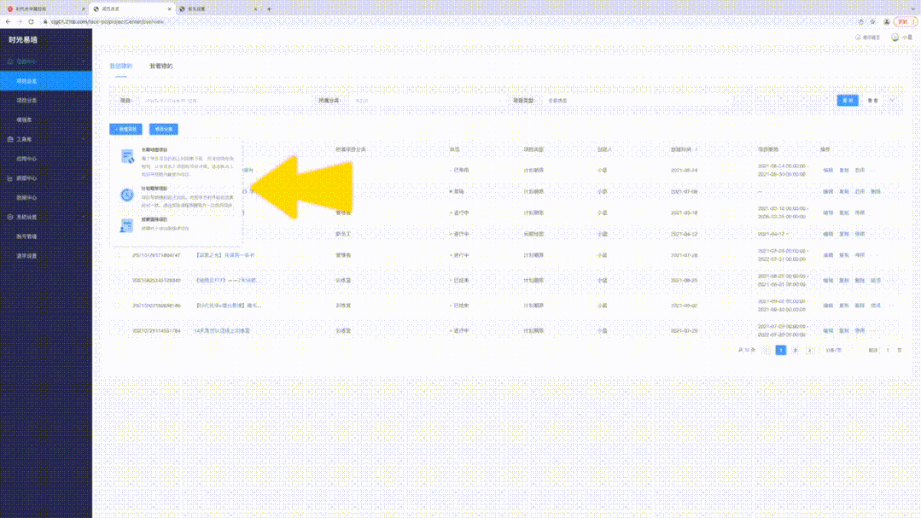921x518 pixels.
Task: Switch to the first browser tab
Action: point(44,9)
